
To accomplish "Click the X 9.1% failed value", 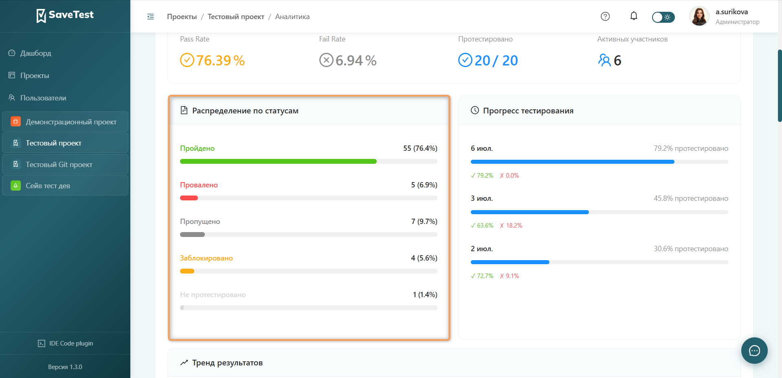I will (510, 276).
